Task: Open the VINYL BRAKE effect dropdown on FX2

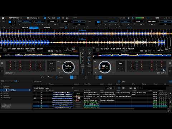Action: point(153,21)
